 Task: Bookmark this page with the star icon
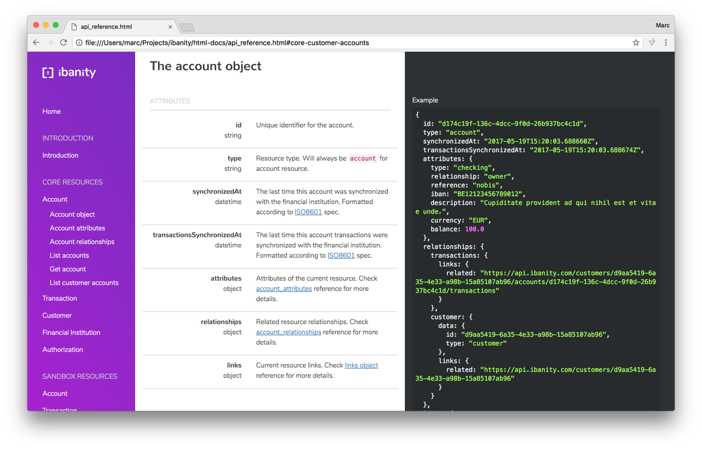(x=636, y=43)
